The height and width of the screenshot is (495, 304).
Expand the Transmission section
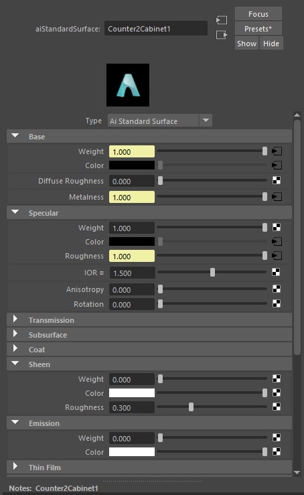click(15, 319)
